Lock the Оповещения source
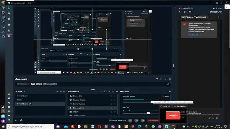 point(111,108)
